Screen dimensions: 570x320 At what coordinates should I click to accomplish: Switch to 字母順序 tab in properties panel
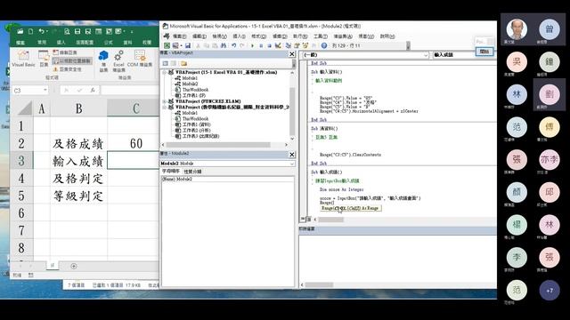click(170, 171)
